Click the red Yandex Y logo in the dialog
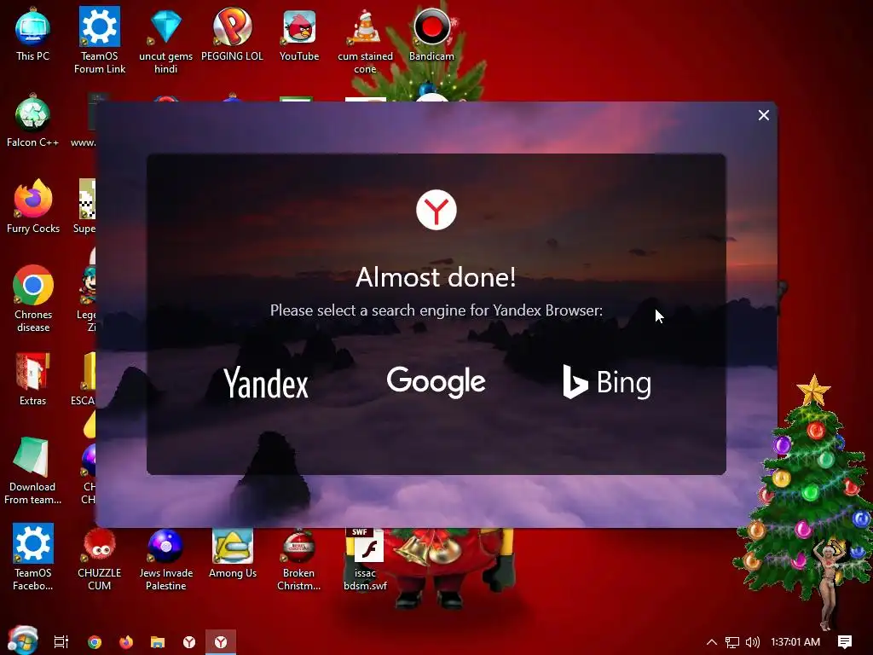Image resolution: width=873 pixels, height=655 pixels. pos(436,210)
